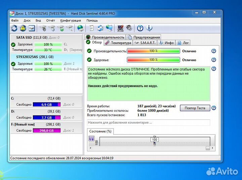
Task: Click the yellow warning sign toolbar icon
Action: pyautogui.click(x=23, y=28)
